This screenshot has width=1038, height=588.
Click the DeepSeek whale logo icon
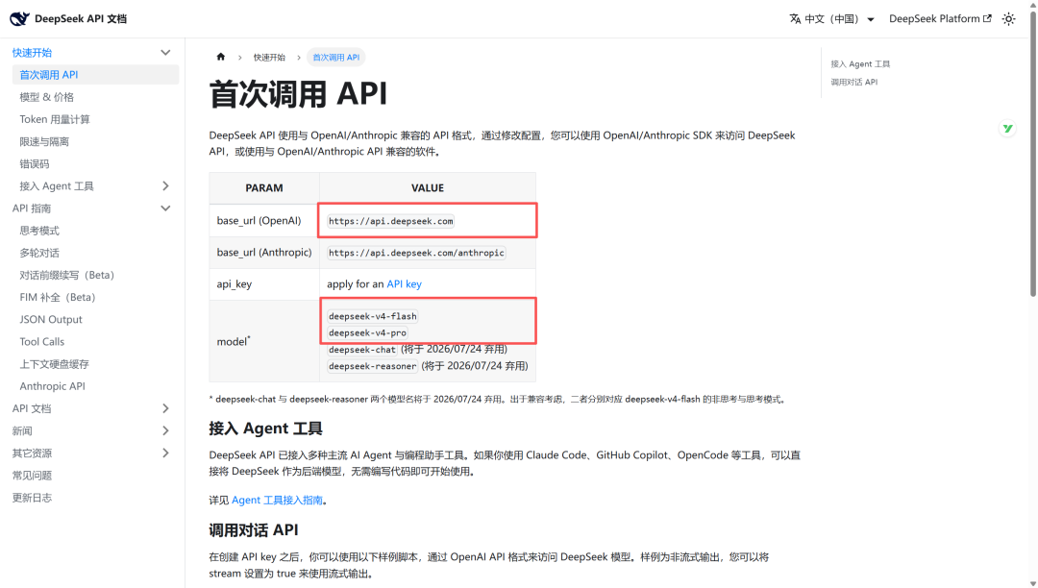(x=19, y=18)
